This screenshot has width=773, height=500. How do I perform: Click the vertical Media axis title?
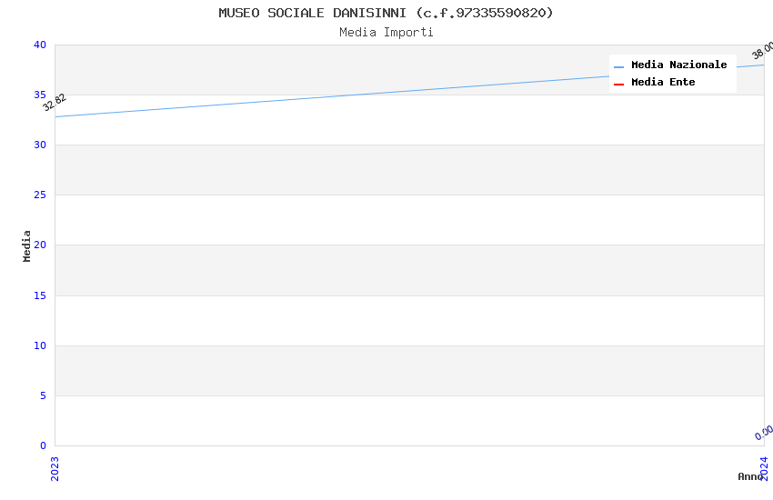click(27, 245)
